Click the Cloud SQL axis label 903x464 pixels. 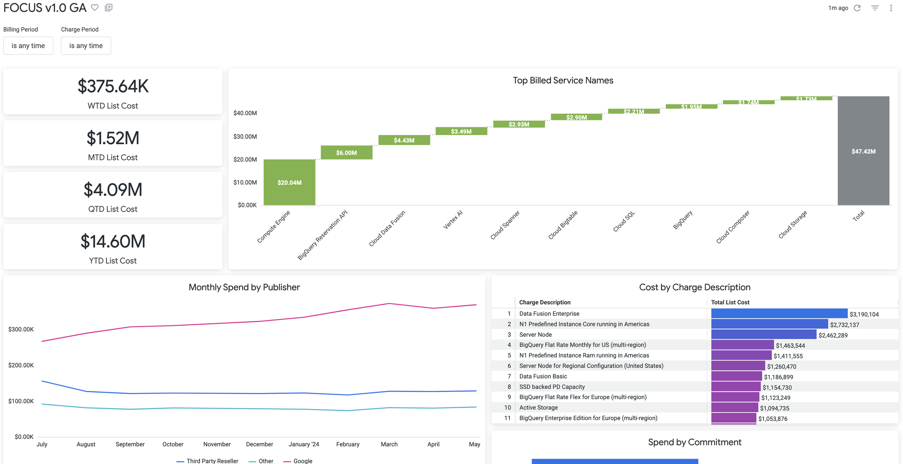tap(624, 221)
